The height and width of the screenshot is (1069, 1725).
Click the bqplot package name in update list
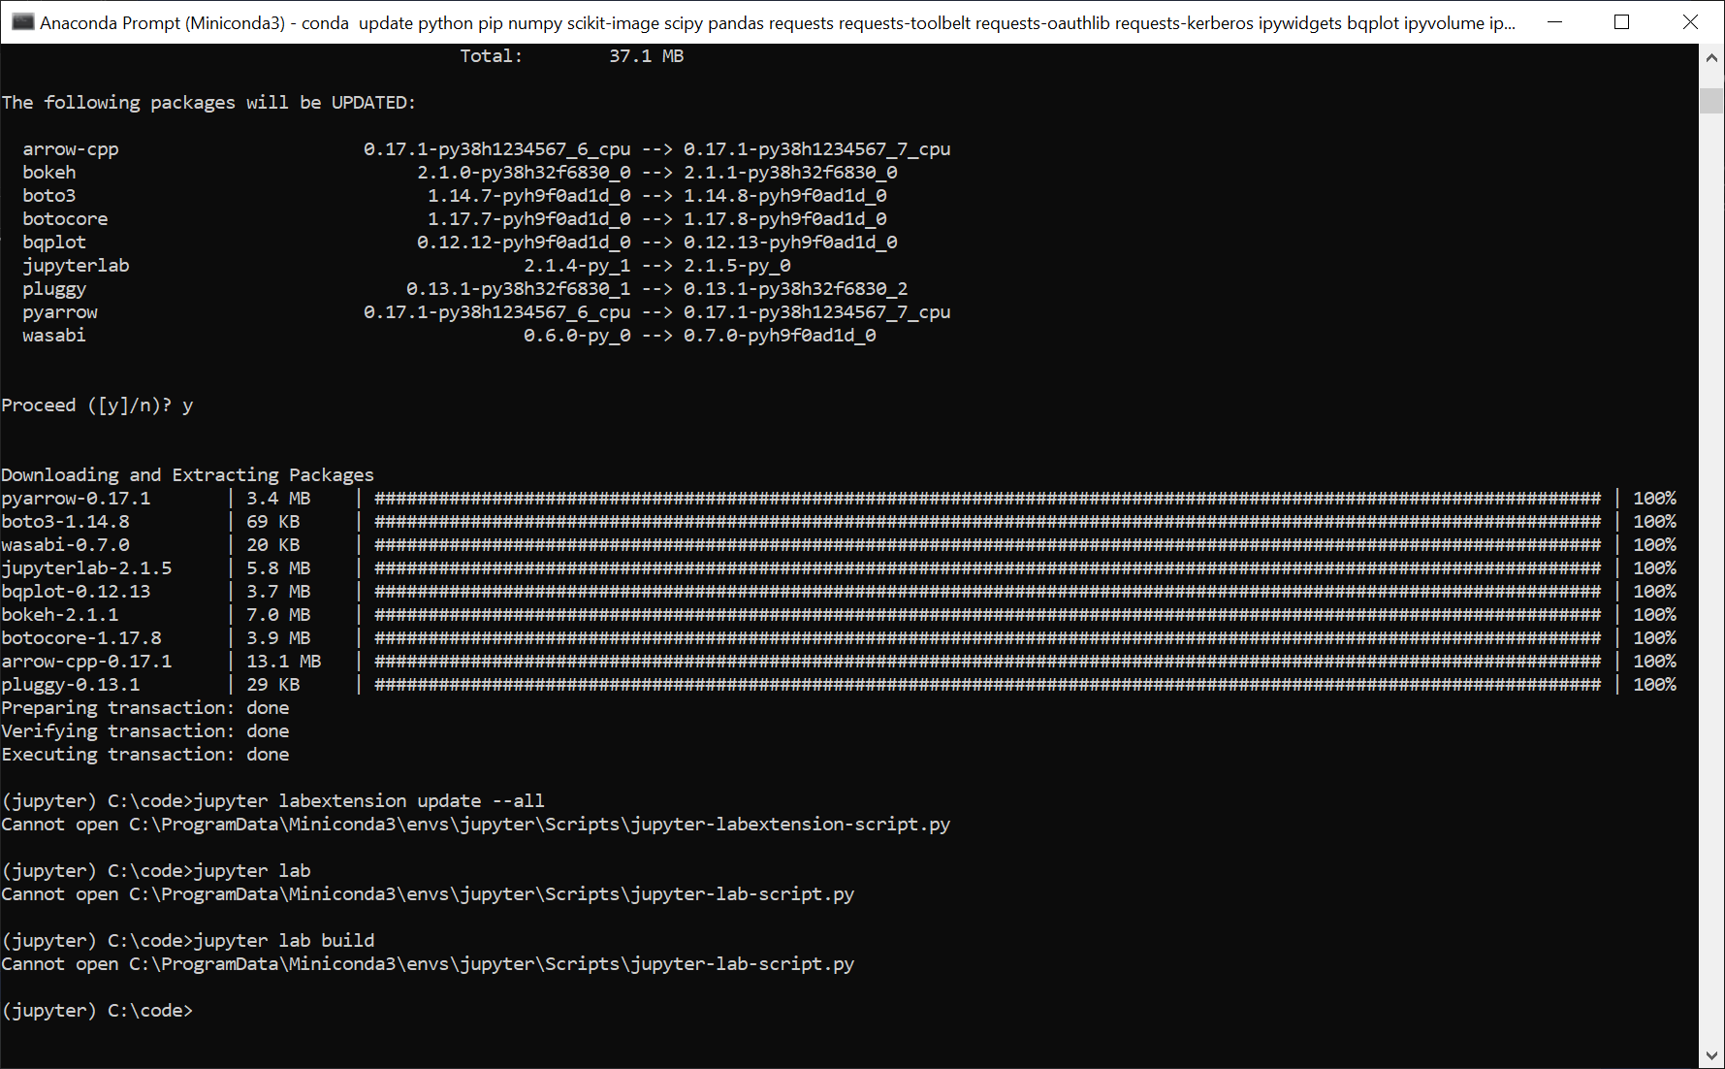(53, 242)
